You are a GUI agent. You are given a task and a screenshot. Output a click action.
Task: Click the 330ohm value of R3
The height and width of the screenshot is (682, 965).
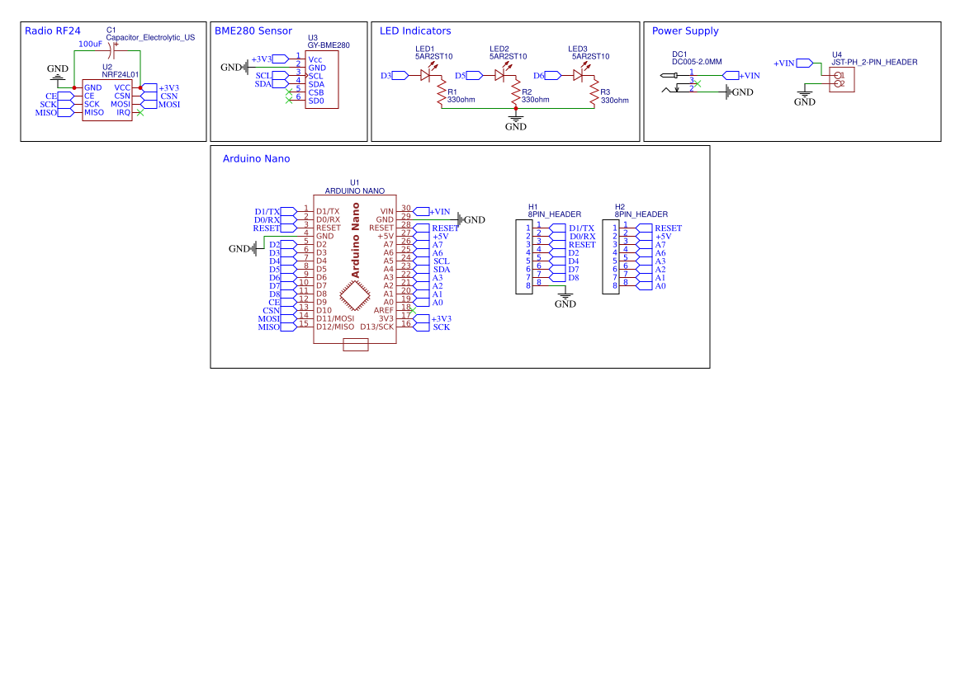[x=615, y=101]
